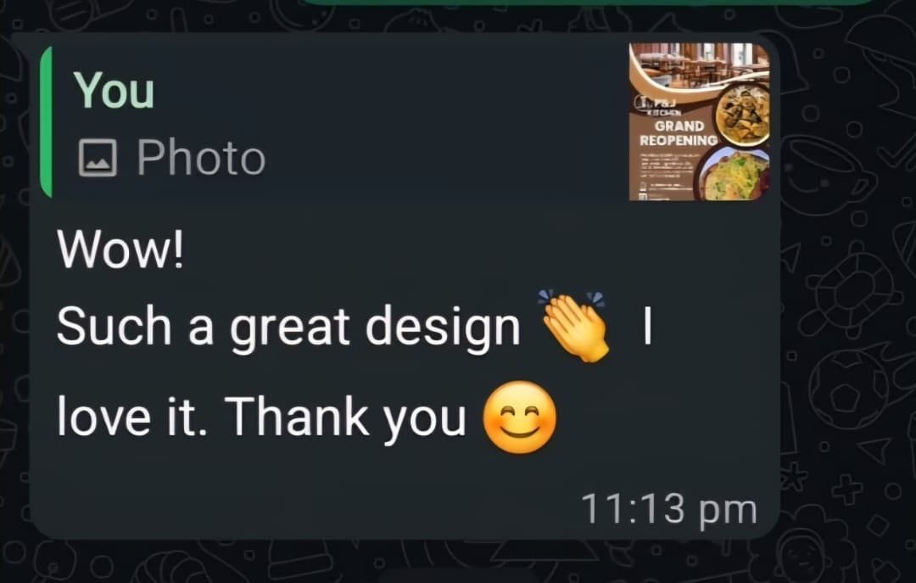The width and height of the screenshot is (916, 583).
Task: Click the green quote bar beside "You"
Action: (x=46, y=121)
